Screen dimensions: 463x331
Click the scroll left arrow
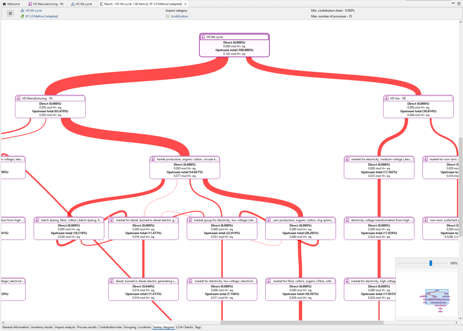point(3,323)
